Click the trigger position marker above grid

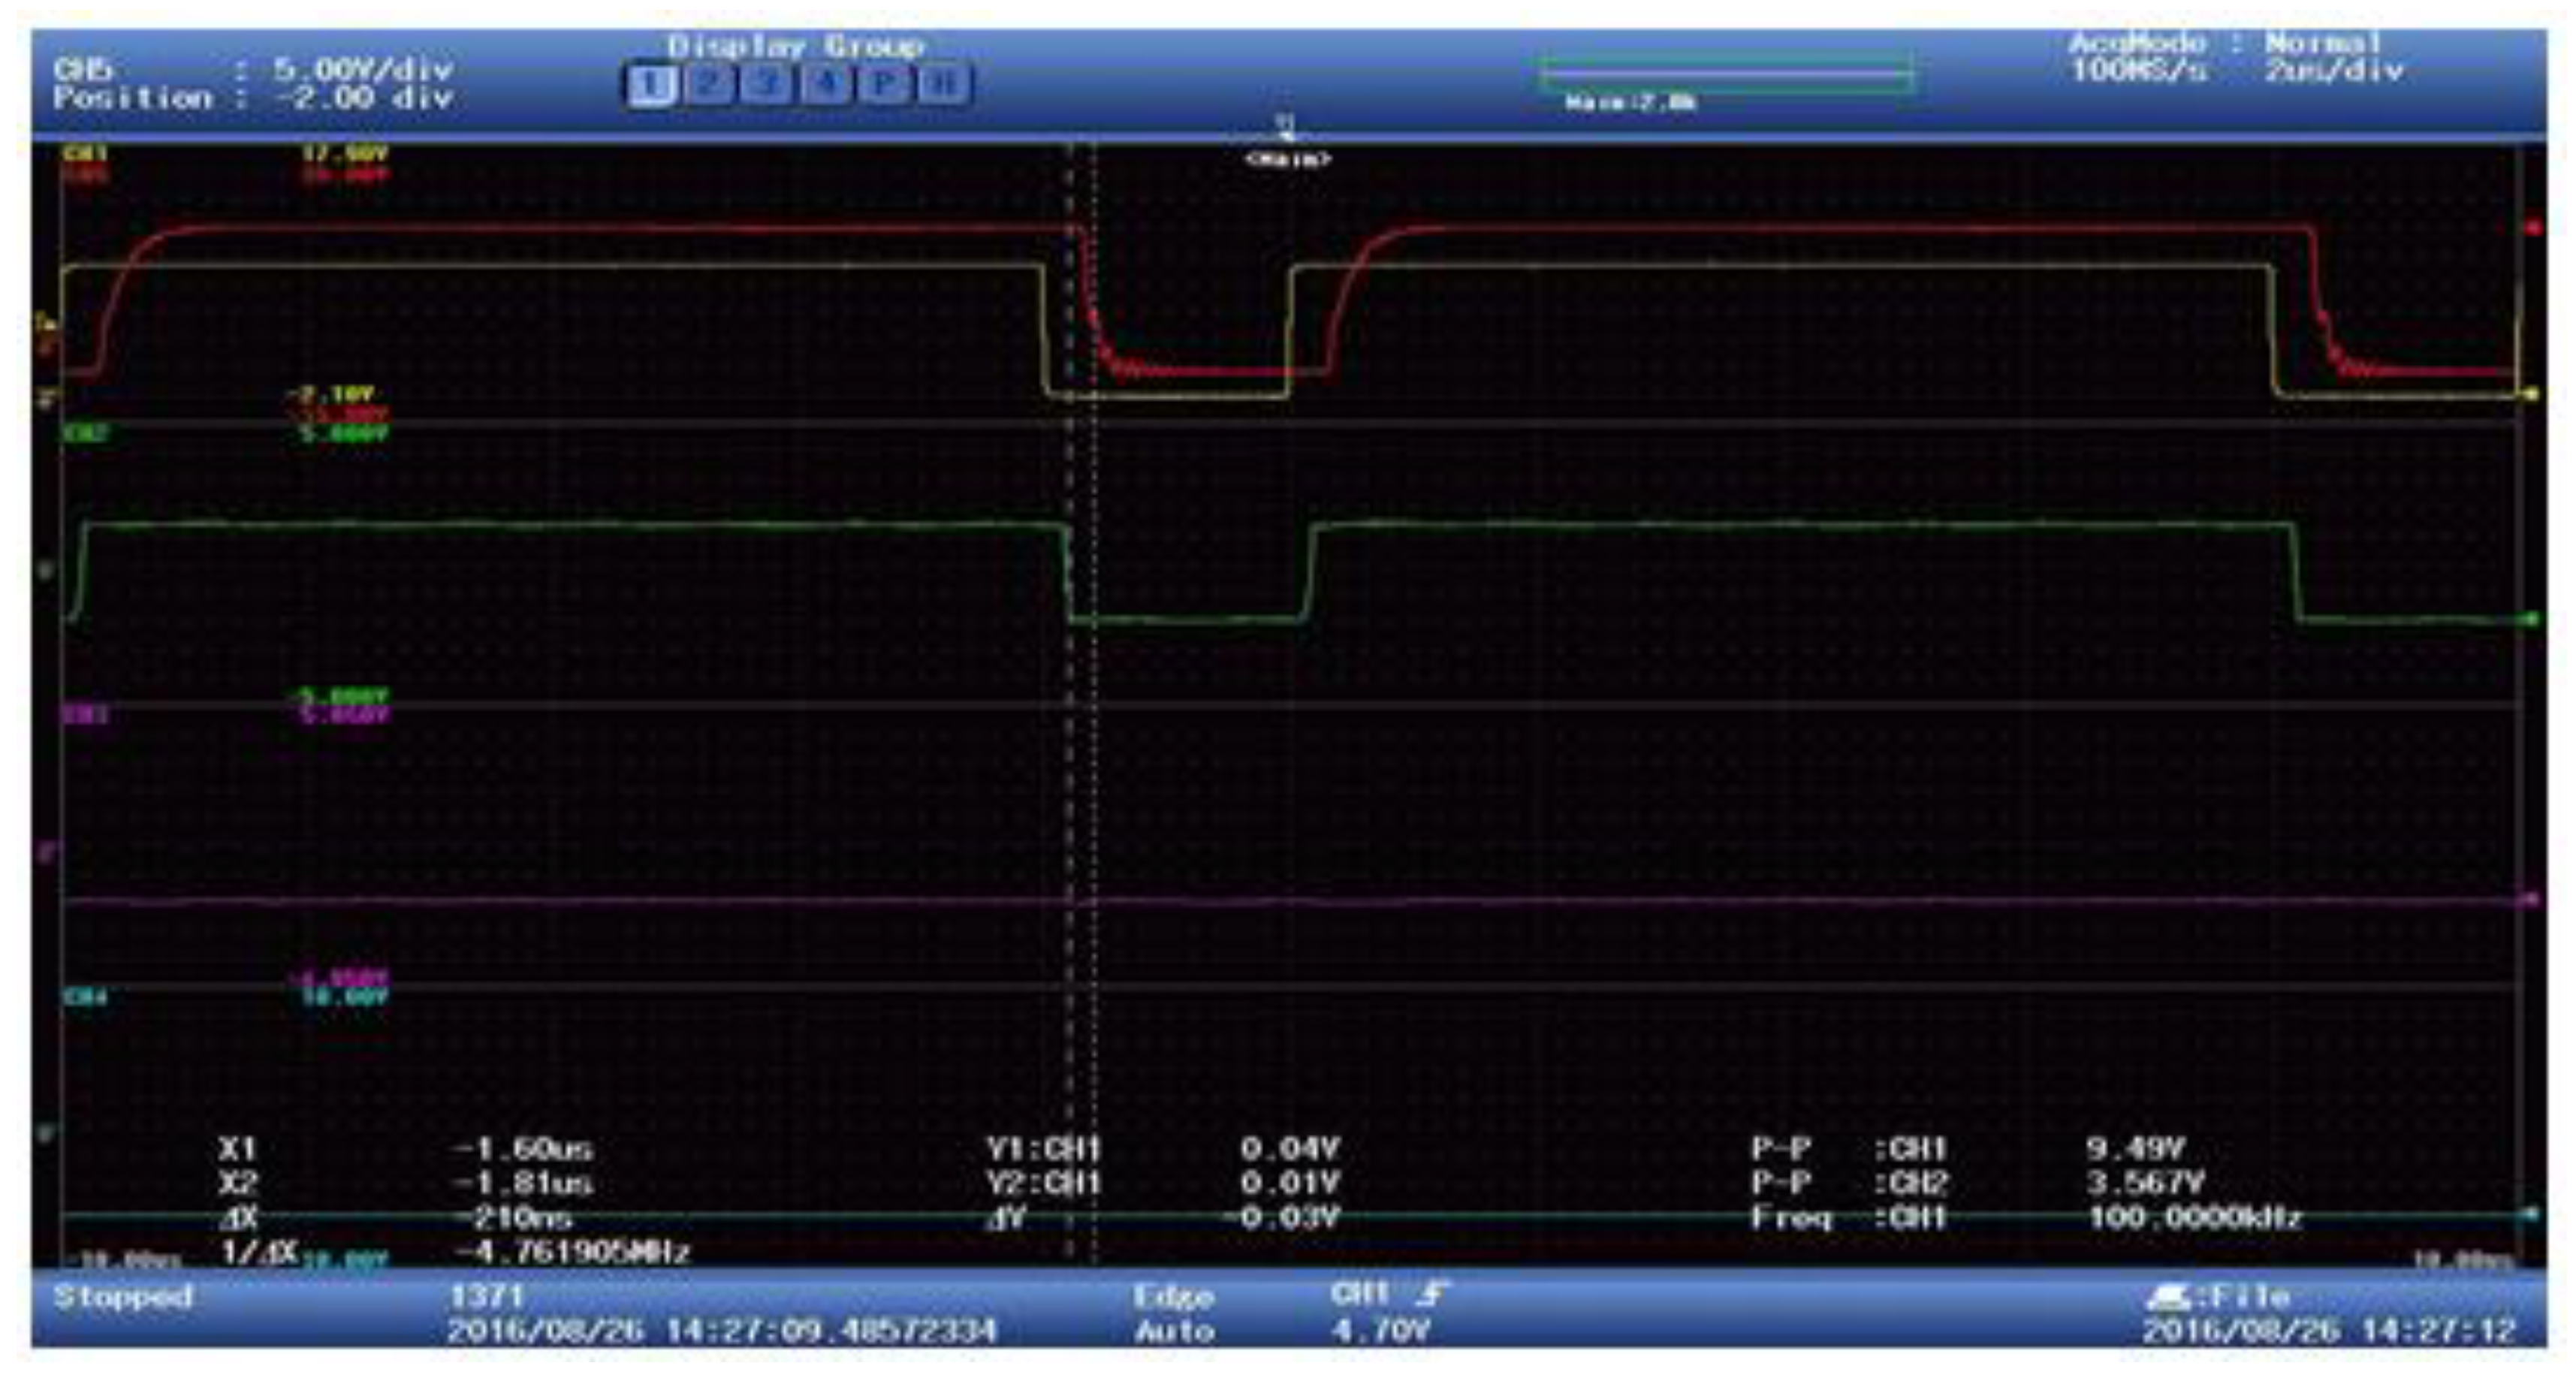coord(1286,126)
